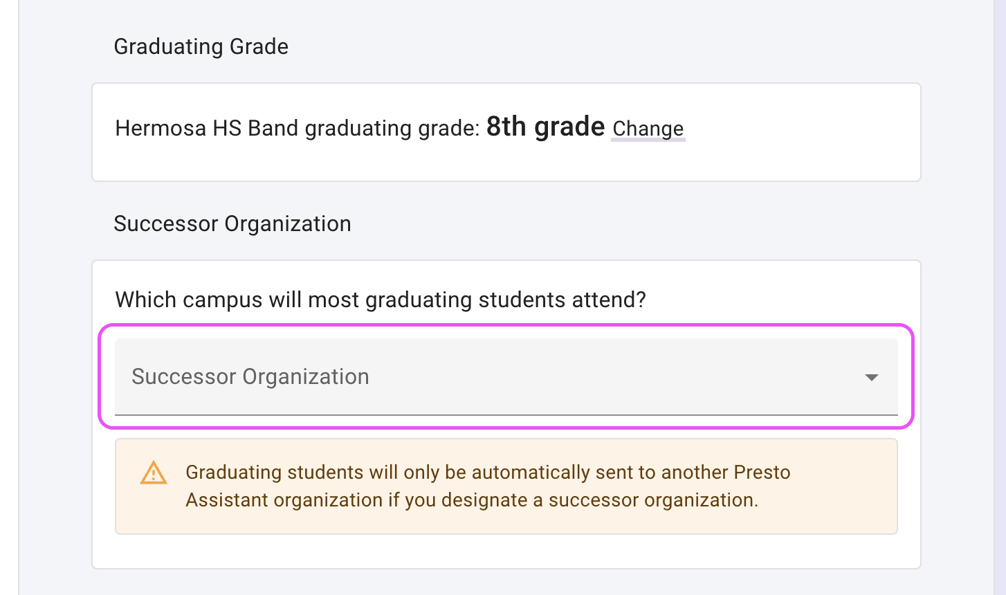Click the bold '8th grade' text
The width and height of the screenshot is (1006, 595).
pyautogui.click(x=545, y=127)
